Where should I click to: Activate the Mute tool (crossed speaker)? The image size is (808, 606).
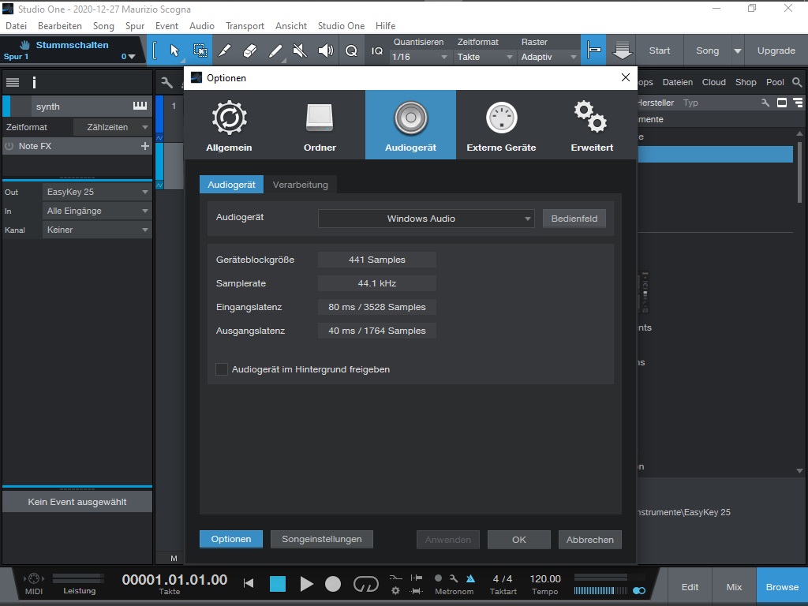coord(300,50)
